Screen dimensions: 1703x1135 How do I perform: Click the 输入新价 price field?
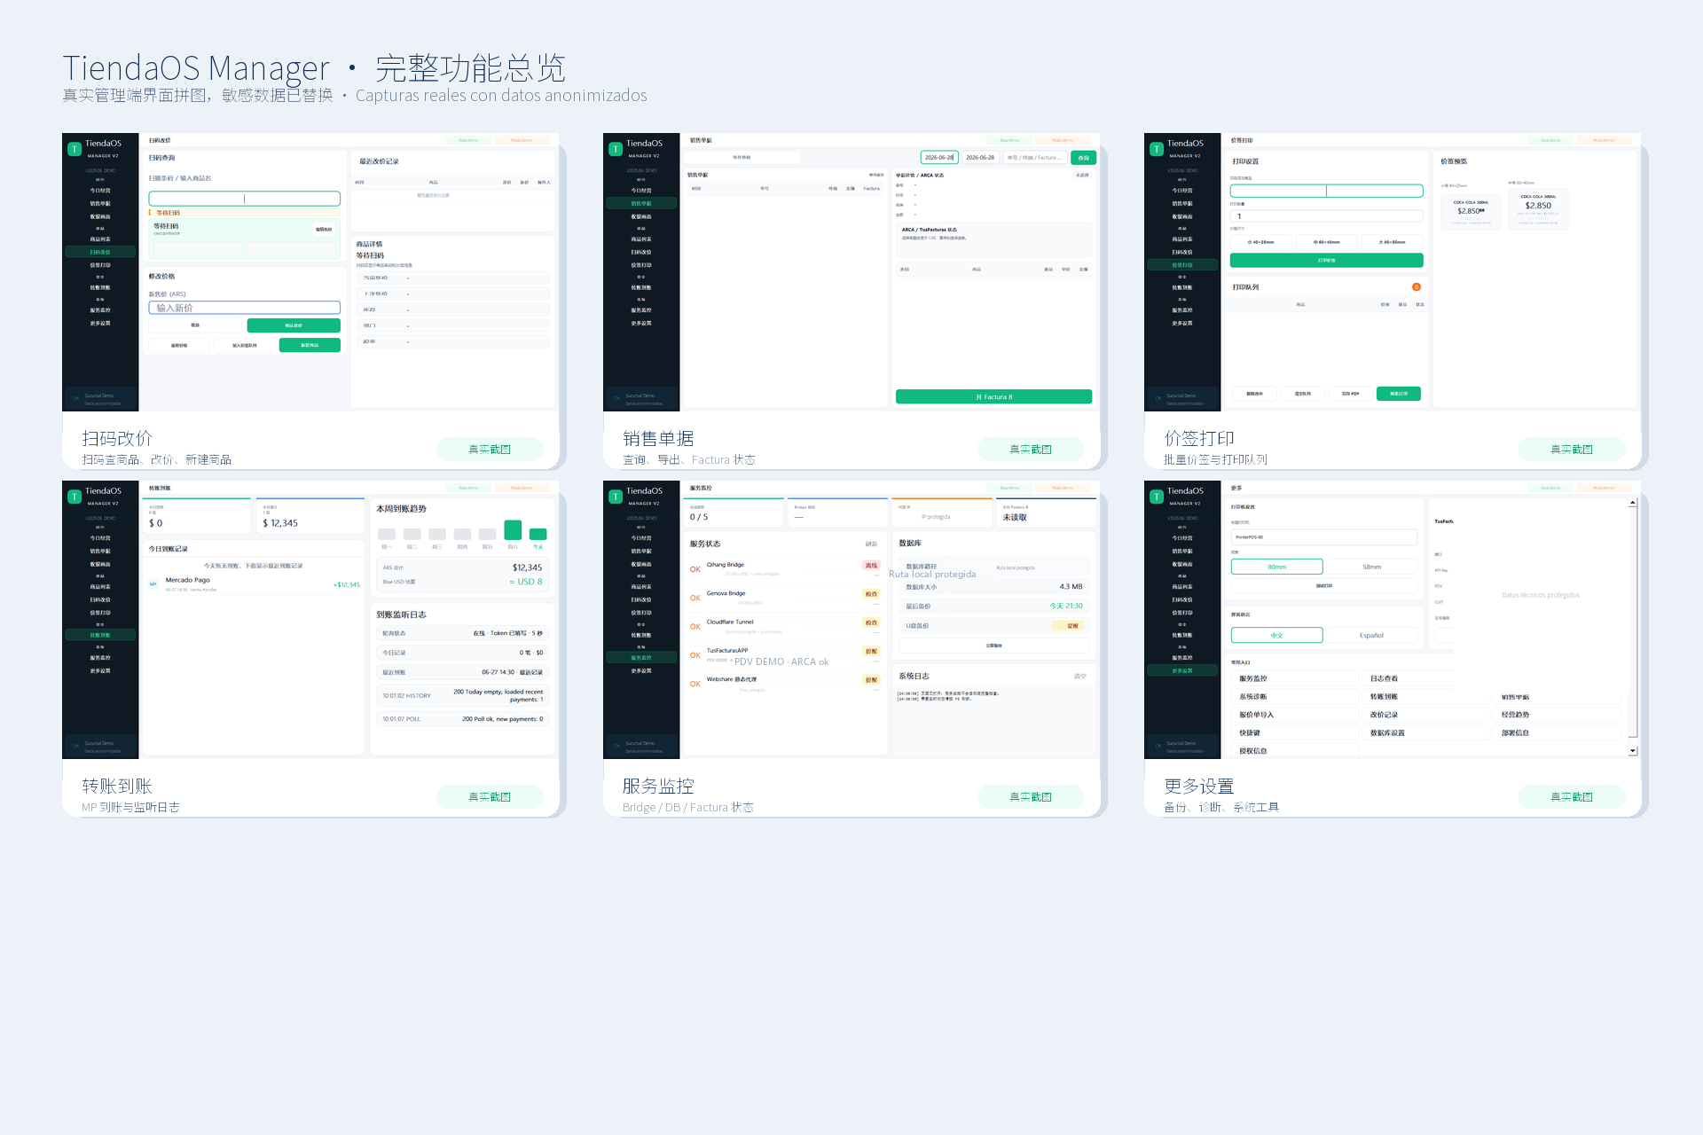coord(245,308)
